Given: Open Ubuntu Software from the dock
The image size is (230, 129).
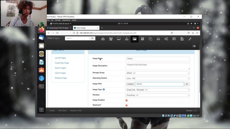Looking at the screenshot, I should pyautogui.click(x=41, y=70).
